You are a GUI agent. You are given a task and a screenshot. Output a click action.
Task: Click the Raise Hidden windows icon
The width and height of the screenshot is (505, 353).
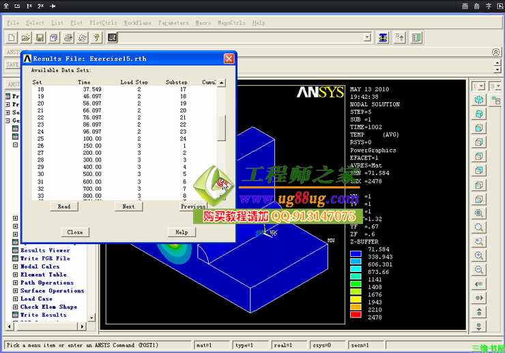[383, 37]
